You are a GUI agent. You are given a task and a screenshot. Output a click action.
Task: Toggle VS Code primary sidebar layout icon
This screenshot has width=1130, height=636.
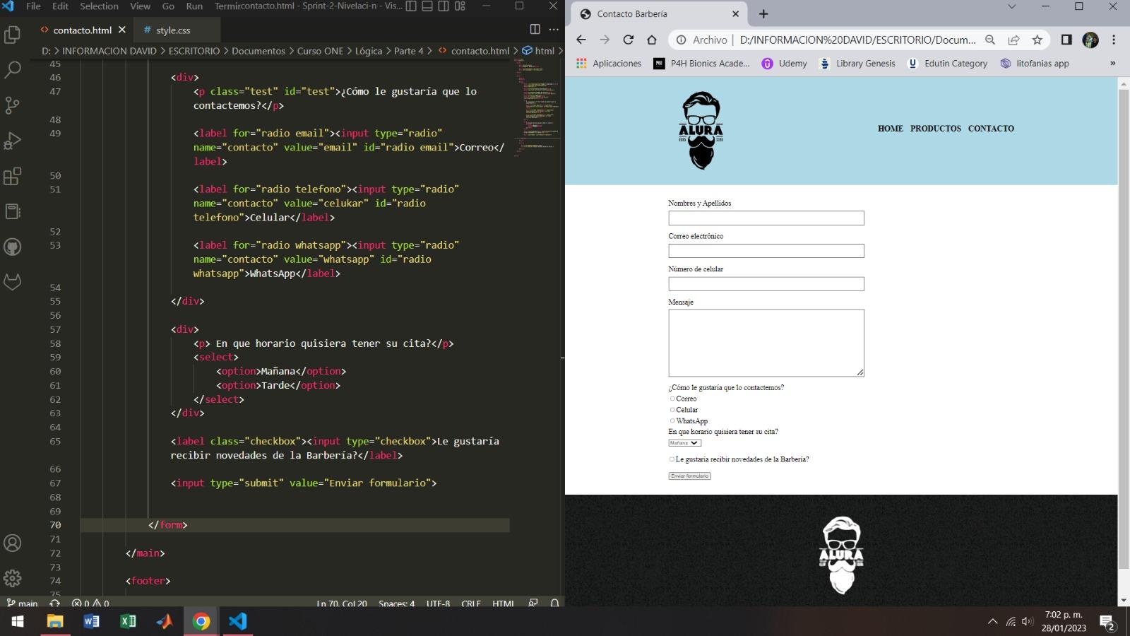click(x=411, y=6)
